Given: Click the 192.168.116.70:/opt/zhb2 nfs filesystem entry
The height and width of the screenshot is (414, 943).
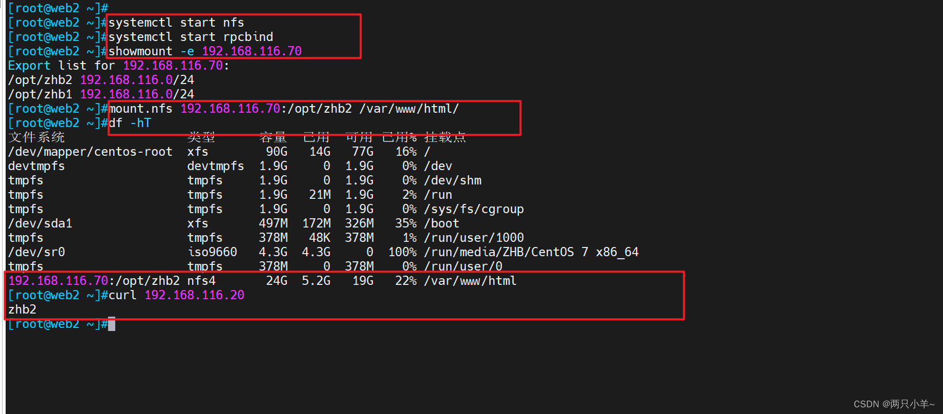Looking at the screenshot, I should coord(94,281).
